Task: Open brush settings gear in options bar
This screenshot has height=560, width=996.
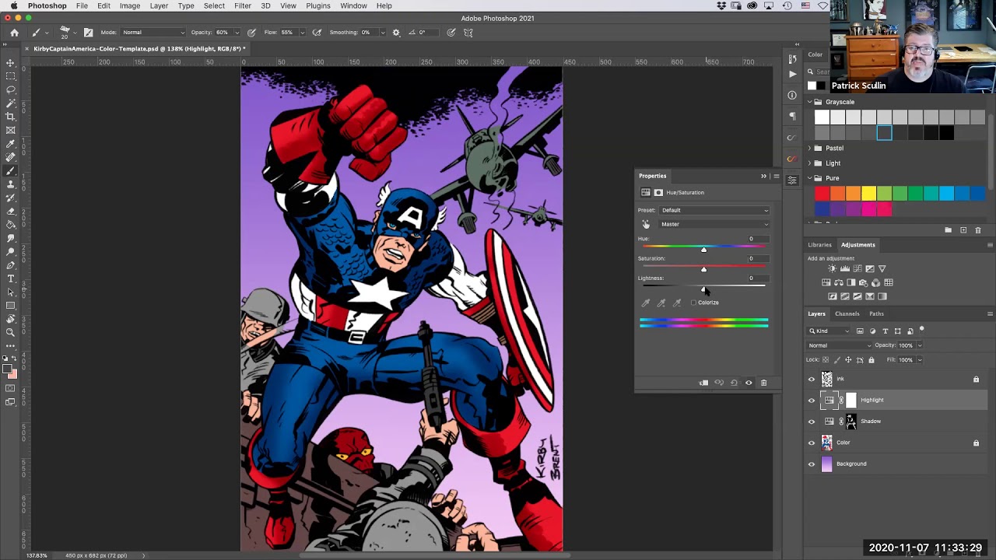Action: 396,33
